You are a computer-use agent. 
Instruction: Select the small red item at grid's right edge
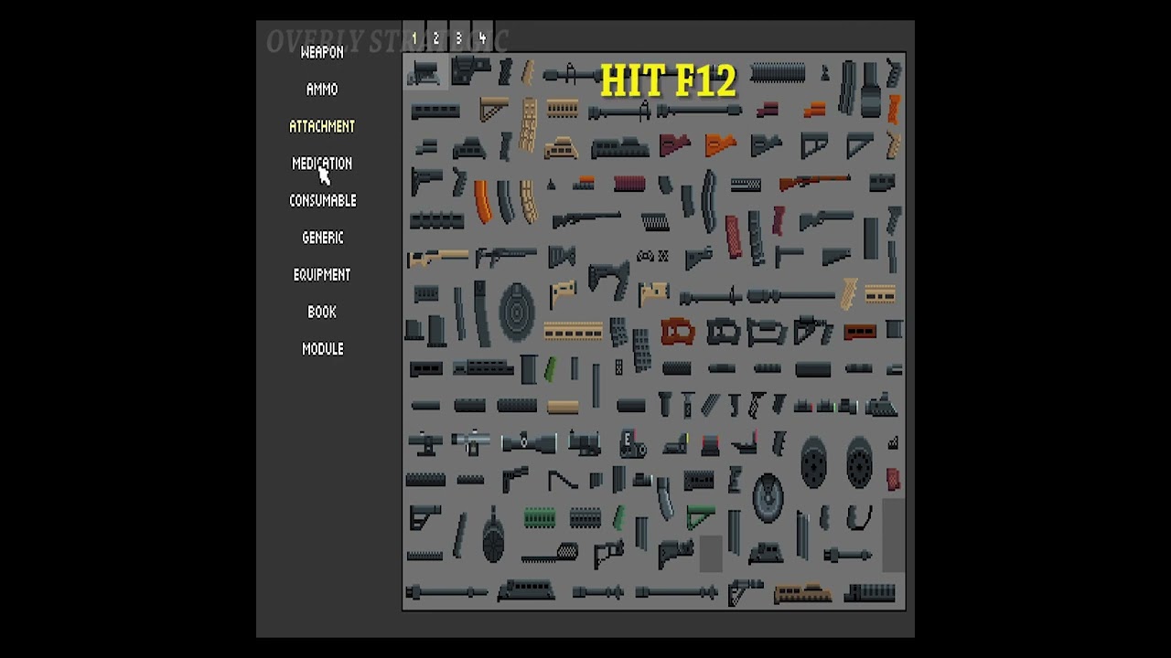tap(893, 479)
